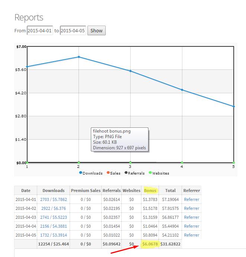Open downloads link 1732 / $3.3914
246x257 pixels.
[54, 235]
